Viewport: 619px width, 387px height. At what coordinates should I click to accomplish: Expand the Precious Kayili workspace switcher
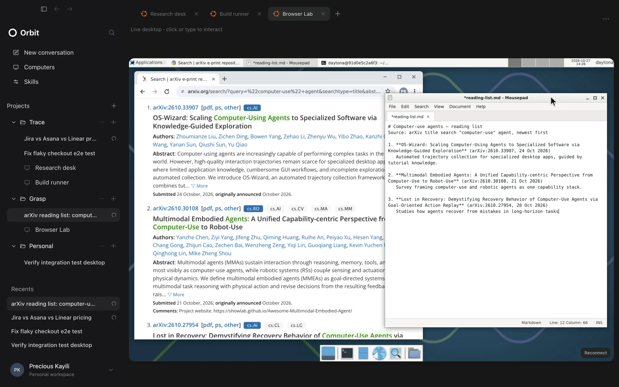point(111,370)
